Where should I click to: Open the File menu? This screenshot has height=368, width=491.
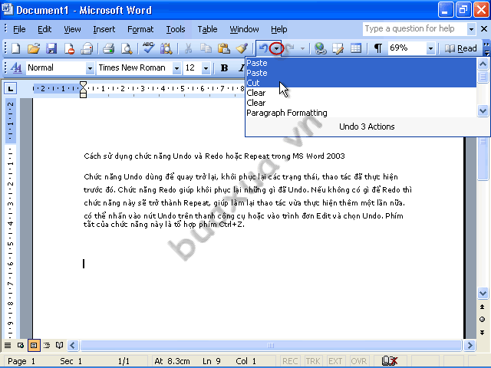(19, 29)
